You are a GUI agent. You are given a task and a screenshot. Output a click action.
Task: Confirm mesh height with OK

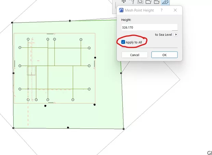[x=164, y=55]
